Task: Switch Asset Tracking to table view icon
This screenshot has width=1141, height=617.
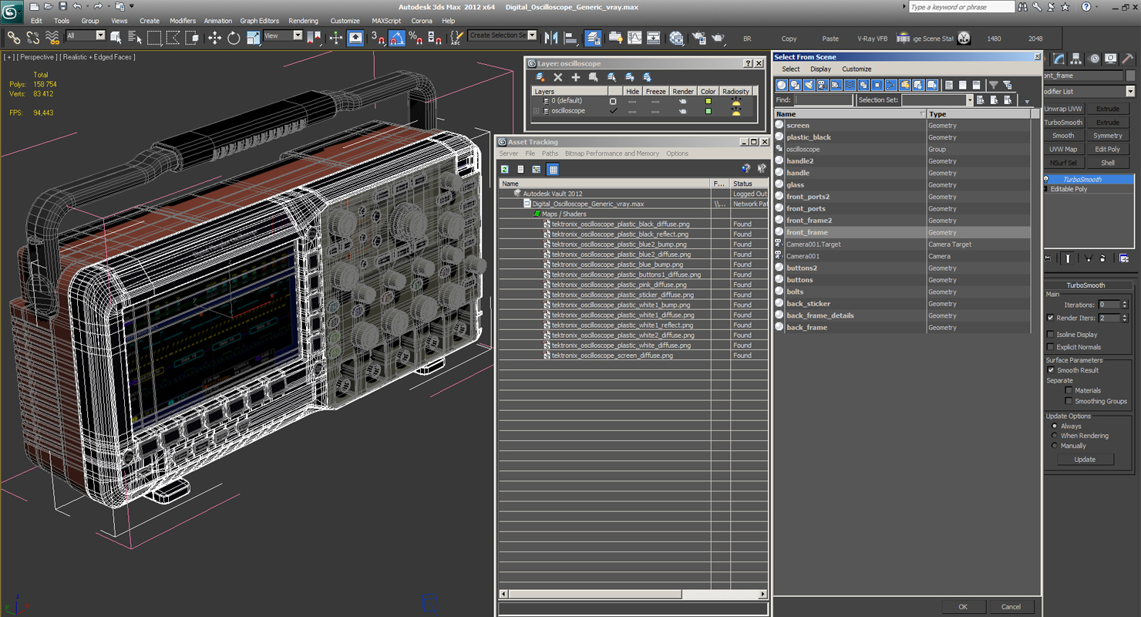Action: coord(553,170)
